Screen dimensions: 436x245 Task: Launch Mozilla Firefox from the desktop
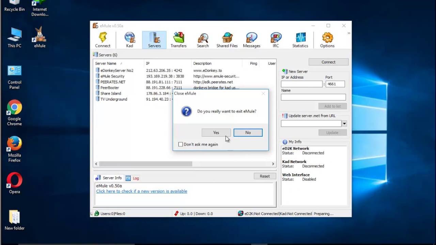pyautogui.click(x=14, y=149)
